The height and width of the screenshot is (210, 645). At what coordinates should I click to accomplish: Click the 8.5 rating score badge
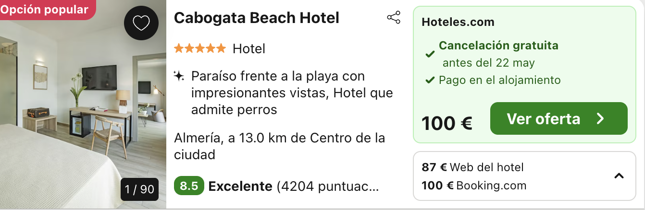click(x=189, y=186)
